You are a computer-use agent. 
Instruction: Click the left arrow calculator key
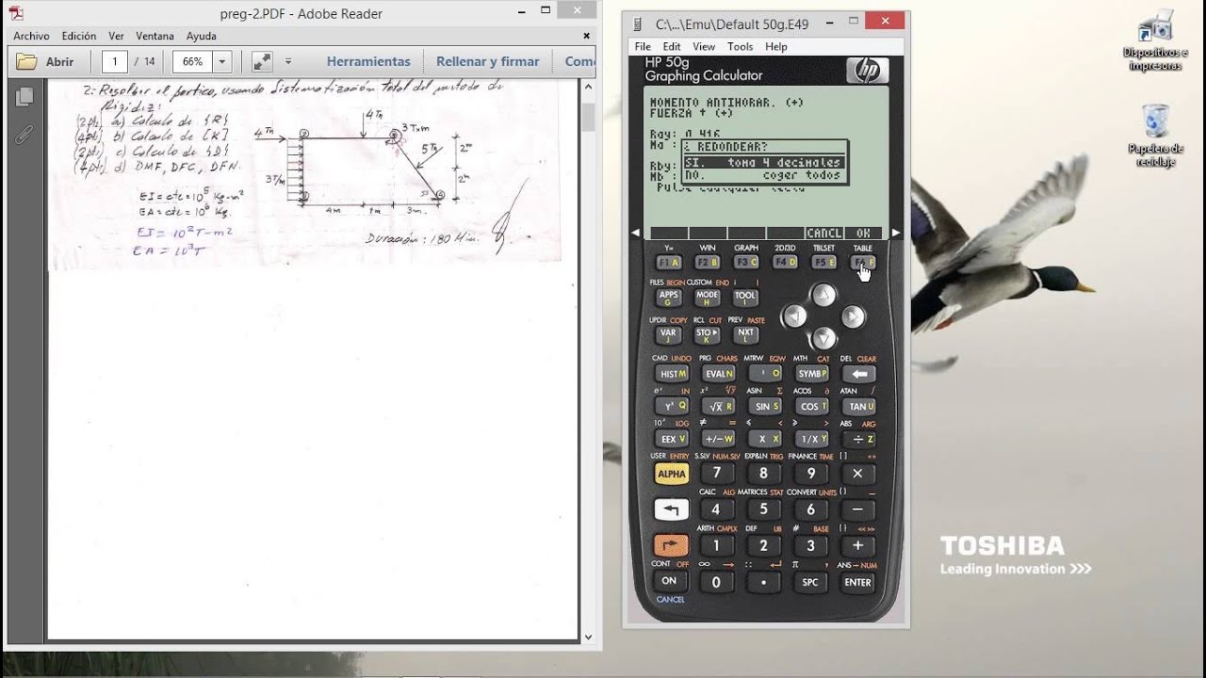tap(795, 317)
